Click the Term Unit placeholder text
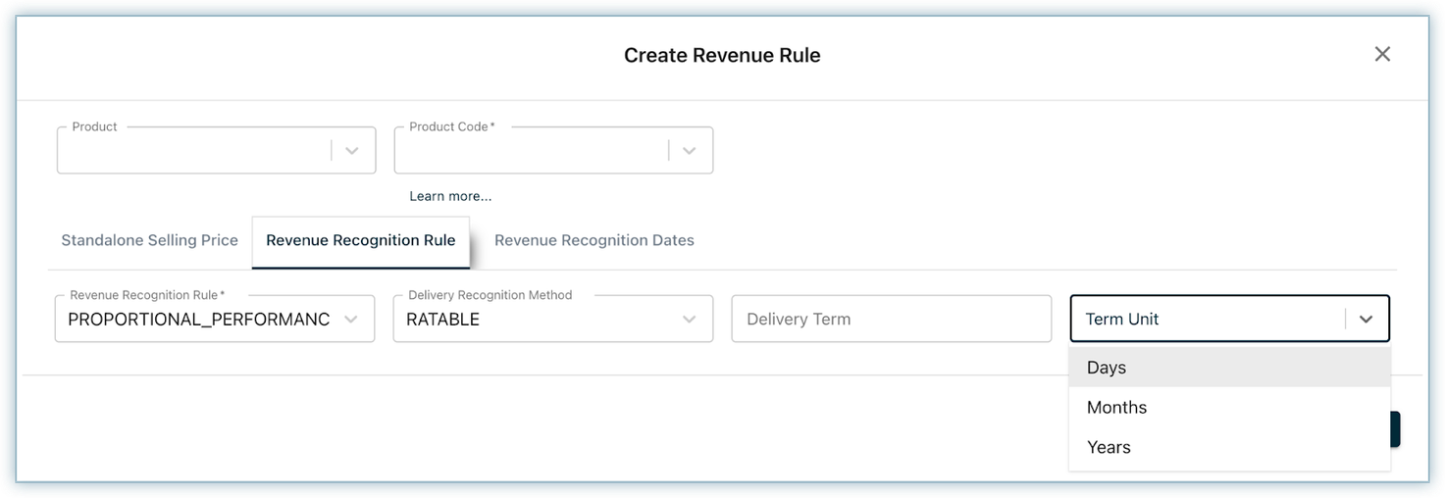Image resolution: width=1445 pixels, height=498 pixels. pyautogui.click(x=1122, y=320)
